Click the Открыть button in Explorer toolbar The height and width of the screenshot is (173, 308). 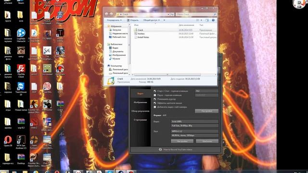pos(133,20)
